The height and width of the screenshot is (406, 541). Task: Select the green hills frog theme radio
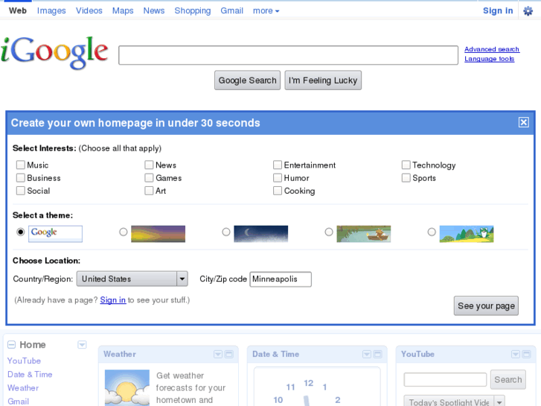pos(432,232)
